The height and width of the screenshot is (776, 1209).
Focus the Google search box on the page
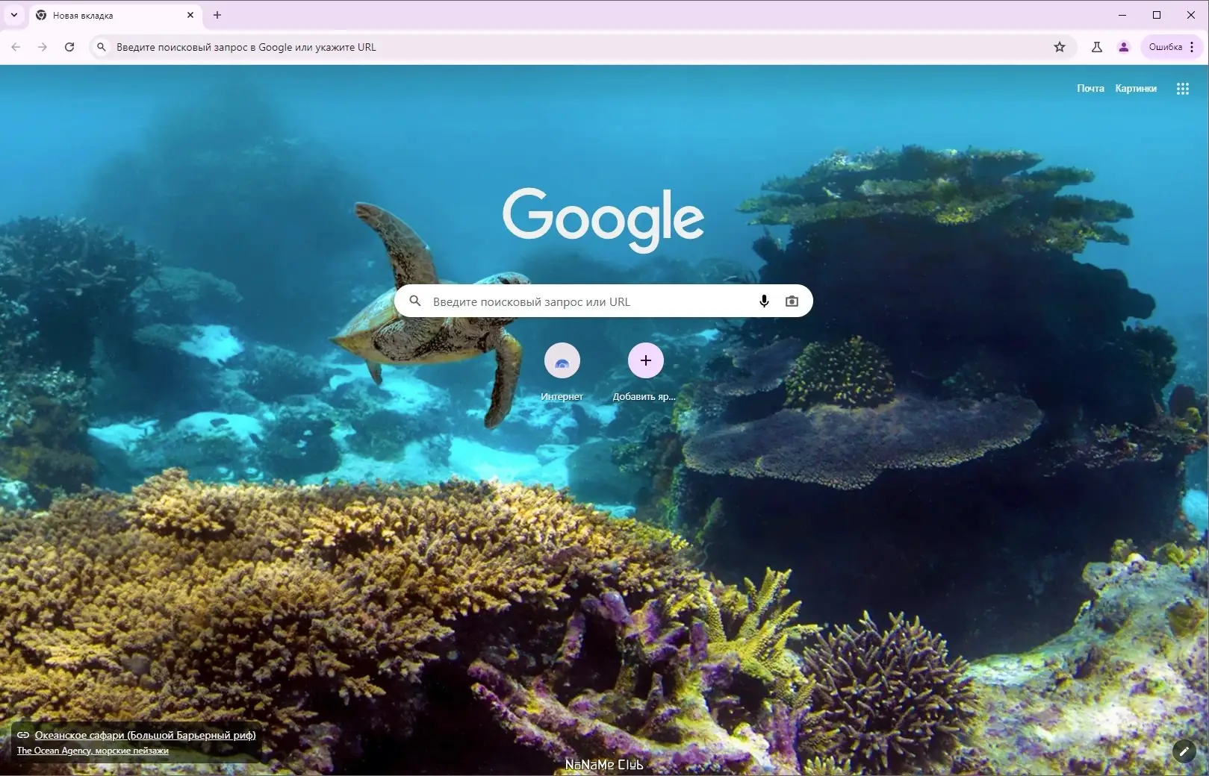click(603, 301)
